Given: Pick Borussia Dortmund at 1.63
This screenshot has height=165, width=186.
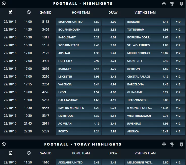Looking at the screenshot, I should [x=148, y=37].
